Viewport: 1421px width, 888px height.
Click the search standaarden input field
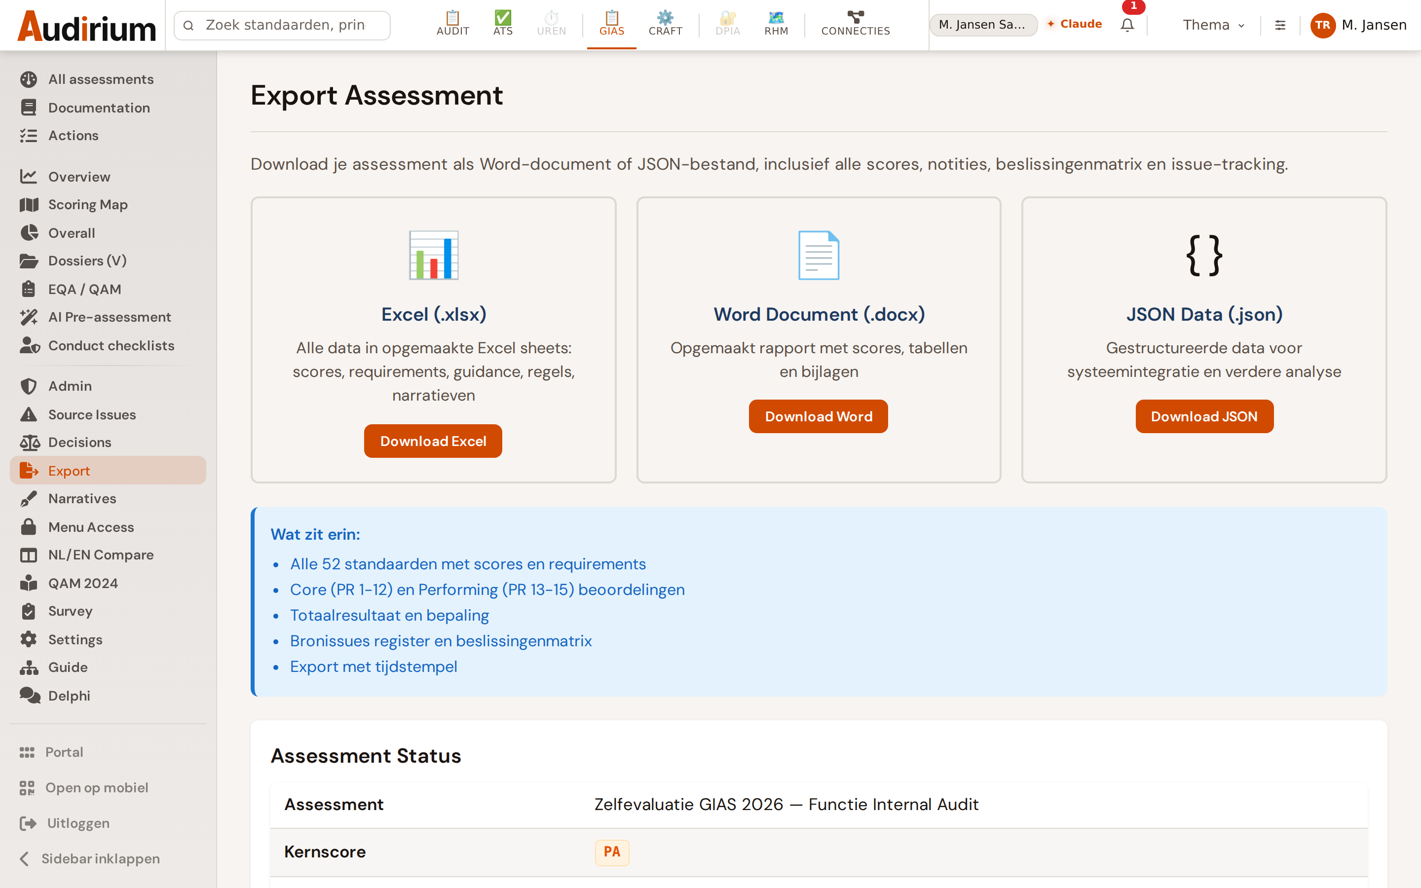point(282,25)
